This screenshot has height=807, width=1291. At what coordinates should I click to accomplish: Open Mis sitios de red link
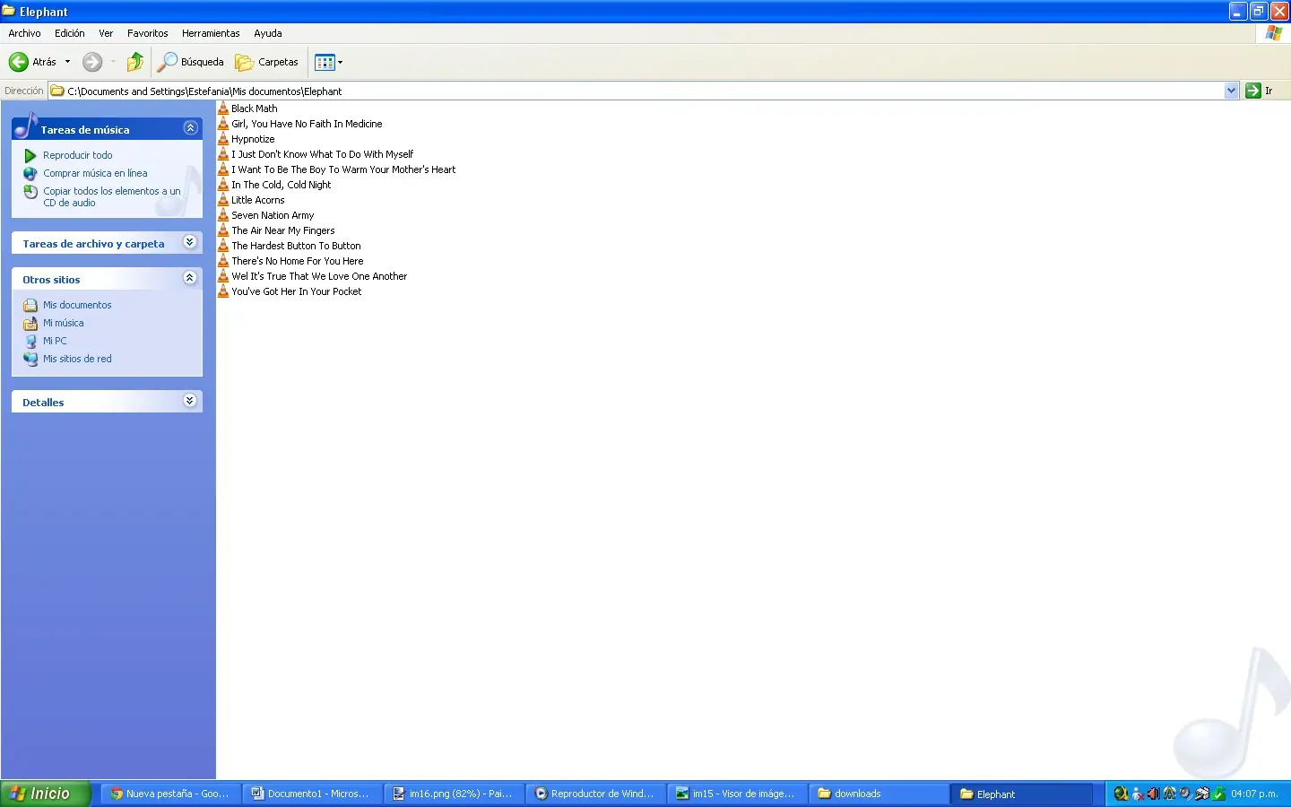point(77,359)
